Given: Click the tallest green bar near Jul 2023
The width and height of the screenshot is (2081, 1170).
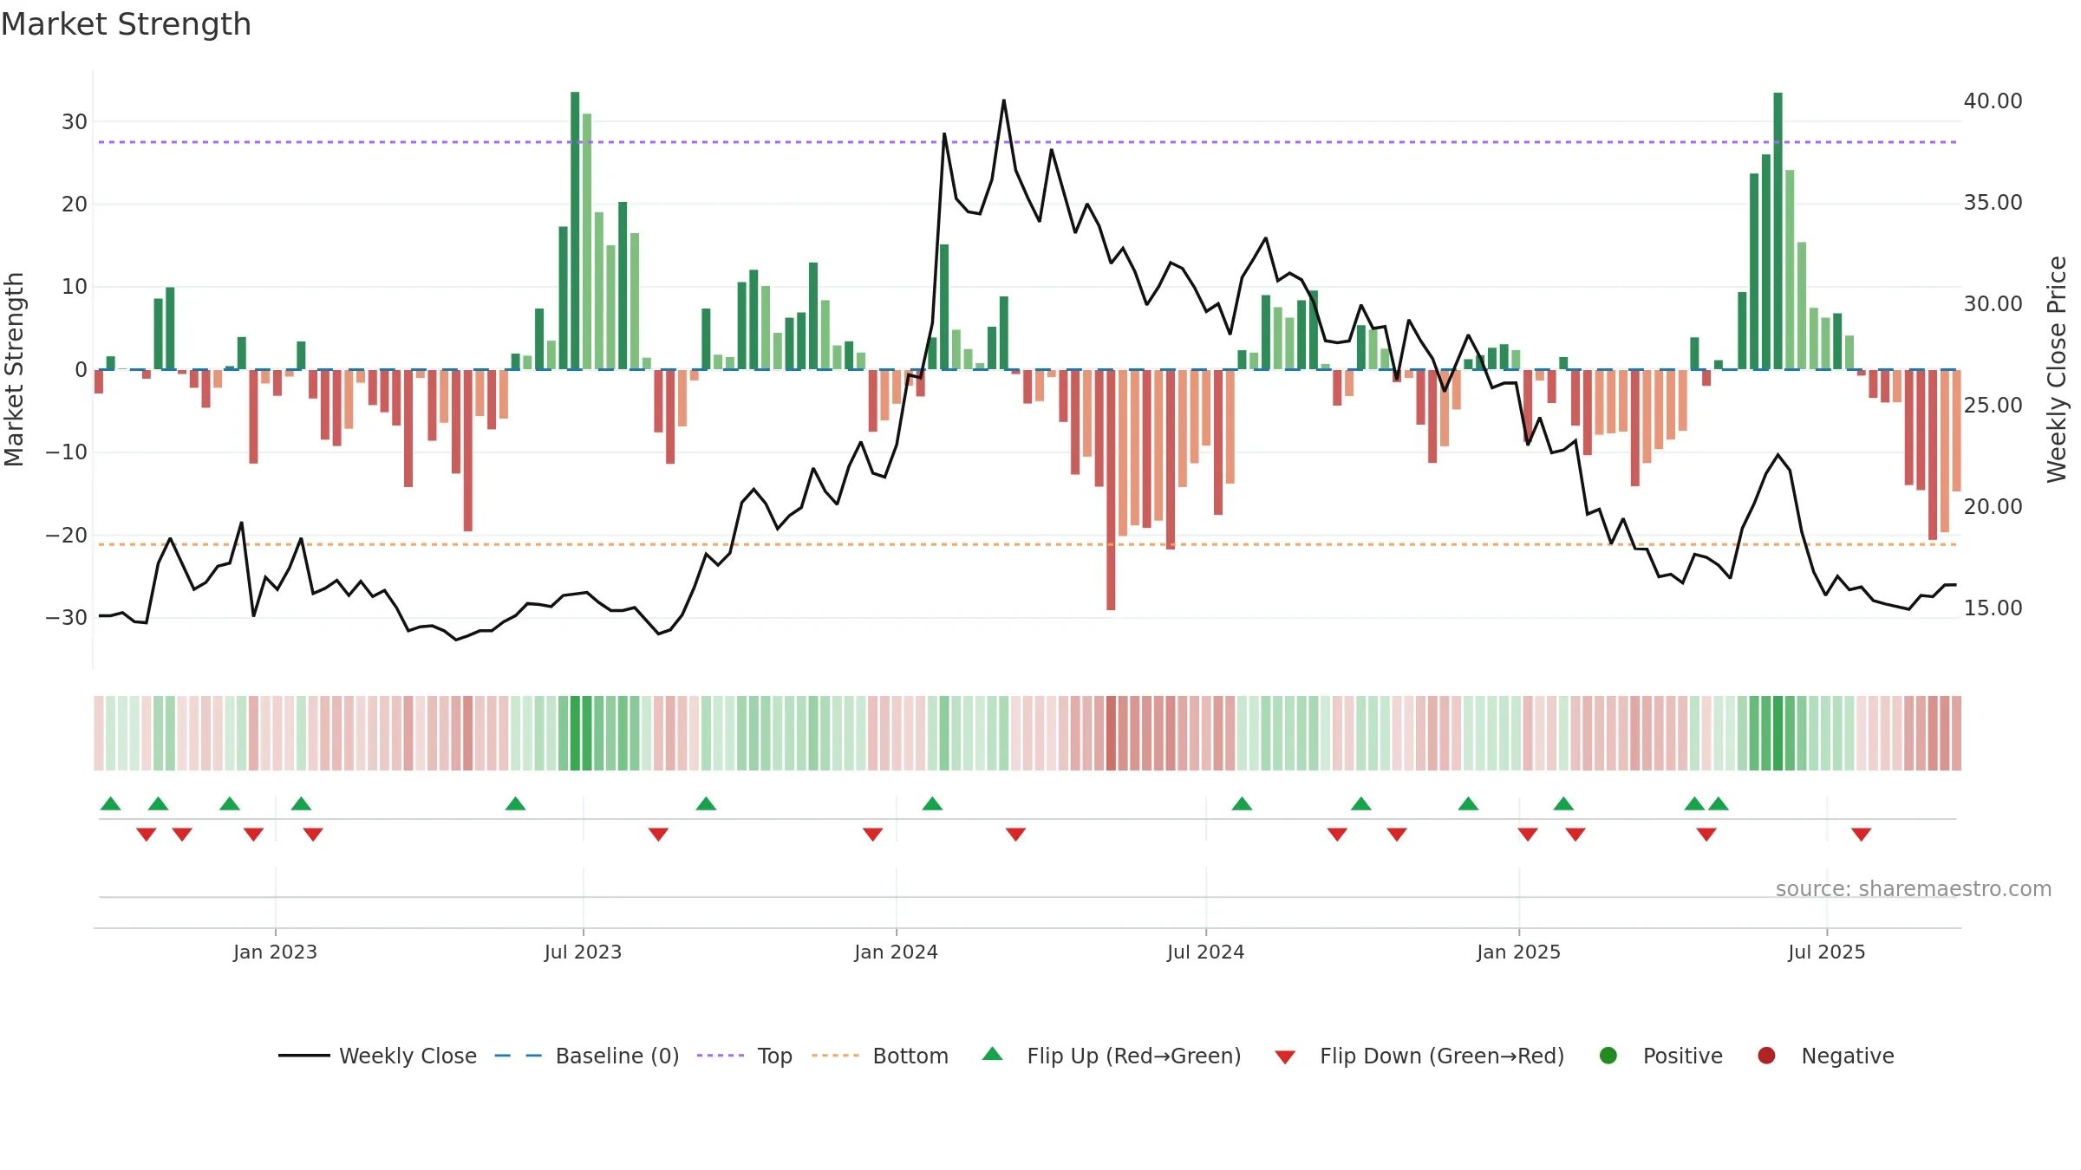Looking at the screenshot, I should point(575,231).
